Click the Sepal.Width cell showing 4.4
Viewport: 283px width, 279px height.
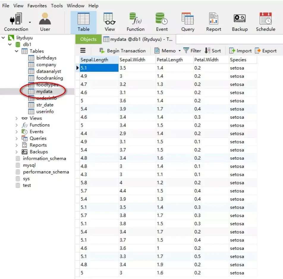pyautogui.click(x=137, y=191)
